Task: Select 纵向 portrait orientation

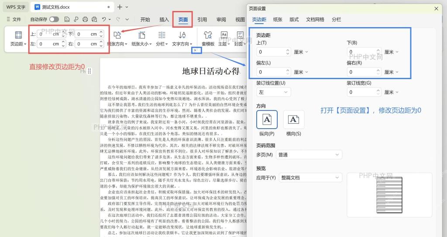Action: pyautogui.click(x=267, y=120)
